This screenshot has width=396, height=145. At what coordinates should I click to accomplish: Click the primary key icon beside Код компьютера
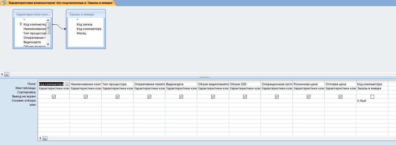(x=20, y=24)
